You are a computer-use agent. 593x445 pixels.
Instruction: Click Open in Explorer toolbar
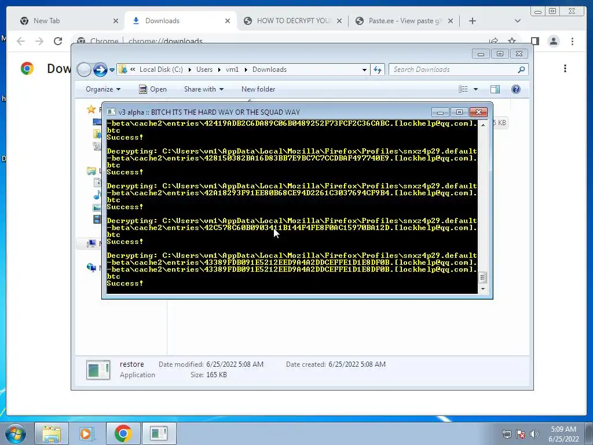(153, 89)
